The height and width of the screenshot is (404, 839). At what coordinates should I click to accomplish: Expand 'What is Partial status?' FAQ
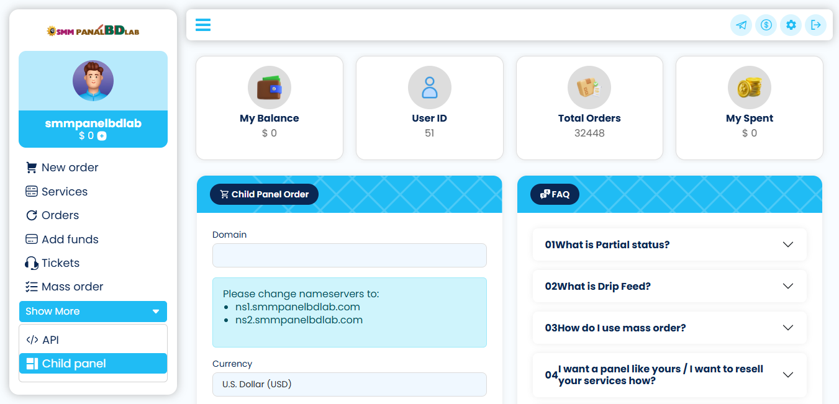(x=669, y=245)
